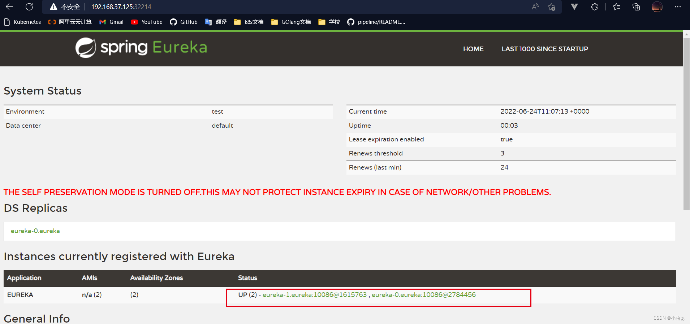This screenshot has height=324, width=690.
Task: Click the Renews threshold value 3
Action: click(503, 153)
